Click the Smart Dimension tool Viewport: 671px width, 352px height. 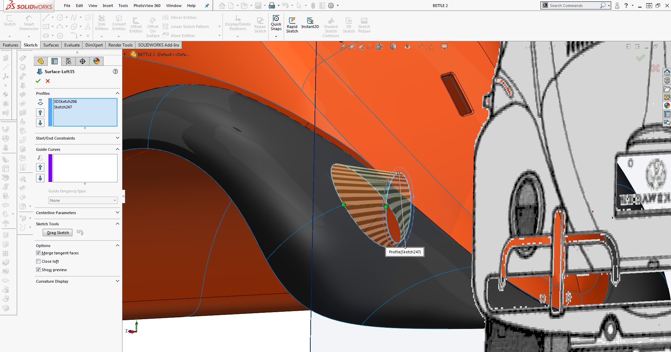(29, 23)
